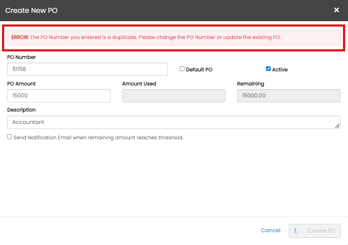Enable Send Notification Email threshold checkbox
Viewport: 348px width, 245px height.
[10, 137]
